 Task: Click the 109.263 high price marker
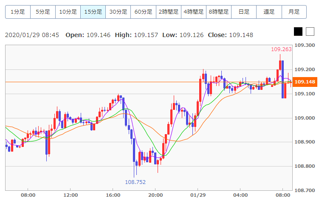[x=281, y=49]
